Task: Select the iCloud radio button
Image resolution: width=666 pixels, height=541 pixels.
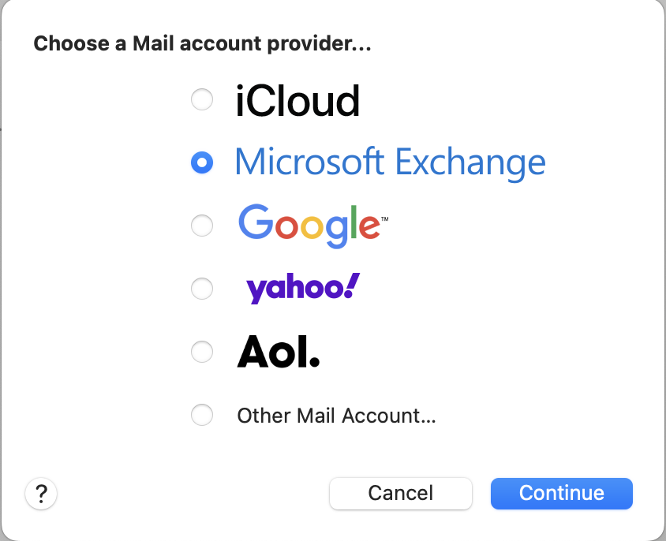Action: pos(202,100)
